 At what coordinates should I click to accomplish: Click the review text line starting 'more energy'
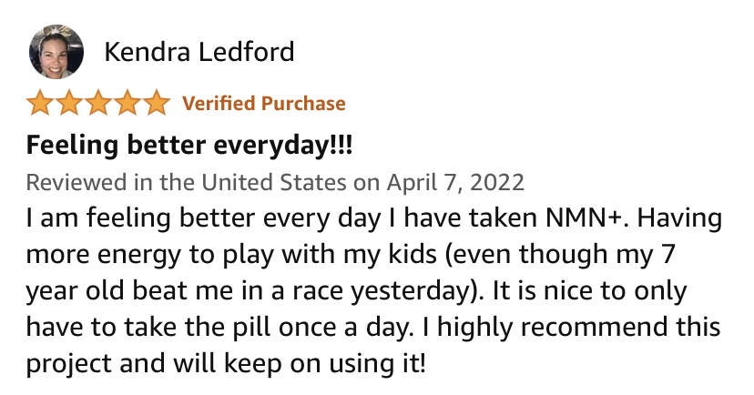click(x=351, y=255)
